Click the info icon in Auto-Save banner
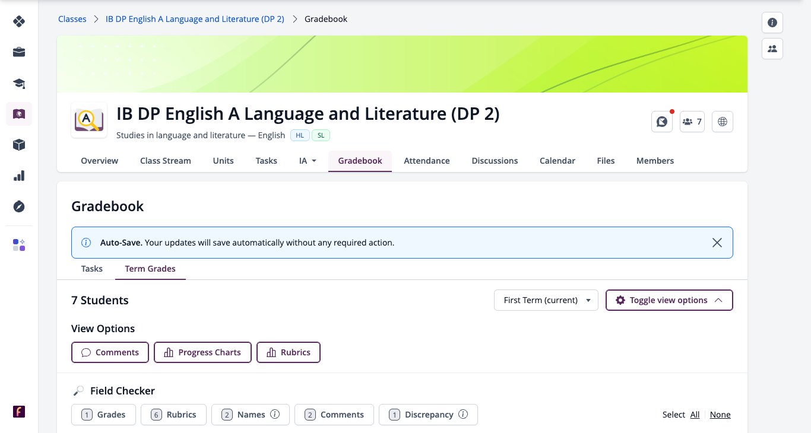Viewport: 811px width, 433px height. pyautogui.click(x=86, y=243)
